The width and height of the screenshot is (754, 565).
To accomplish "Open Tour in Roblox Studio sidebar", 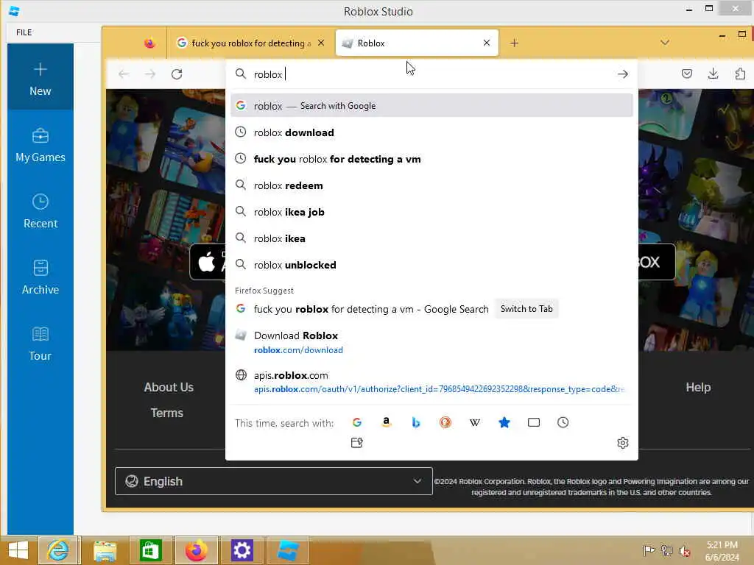I will click(40, 344).
